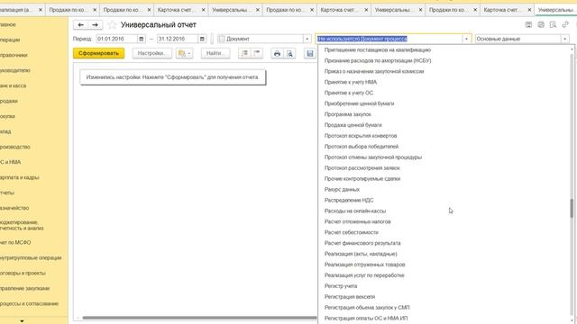Select Реализация отгруженных товаров
This screenshot has width=577, height=324.
(x=364, y=265)
